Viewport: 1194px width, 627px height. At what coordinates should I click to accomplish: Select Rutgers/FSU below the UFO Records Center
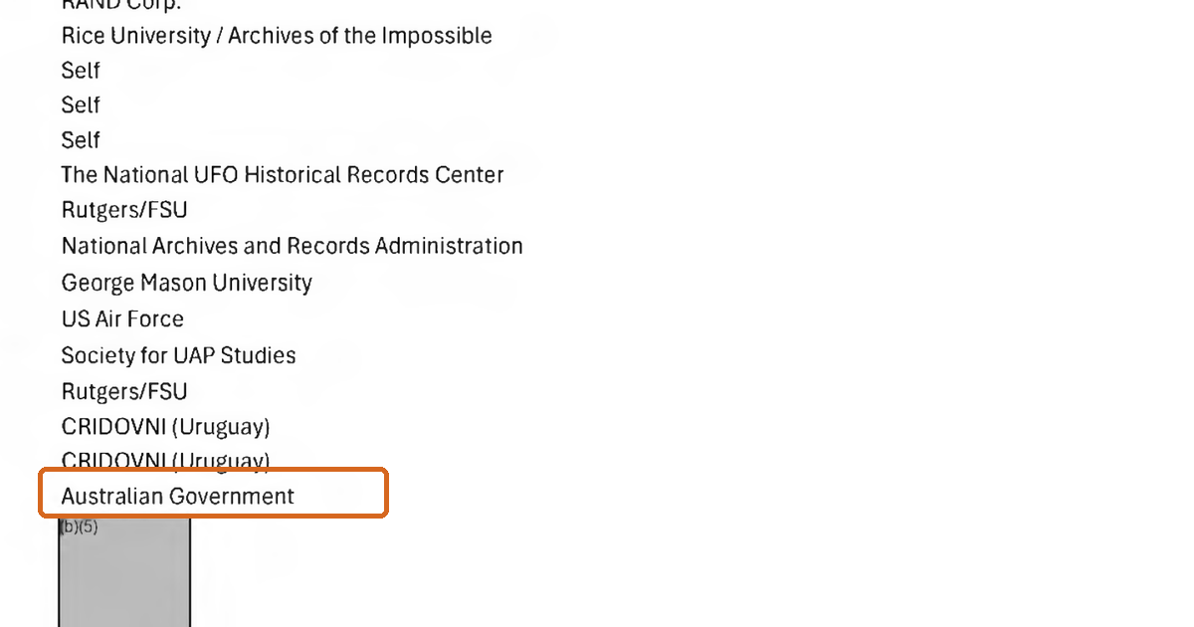tap(124, 211)
